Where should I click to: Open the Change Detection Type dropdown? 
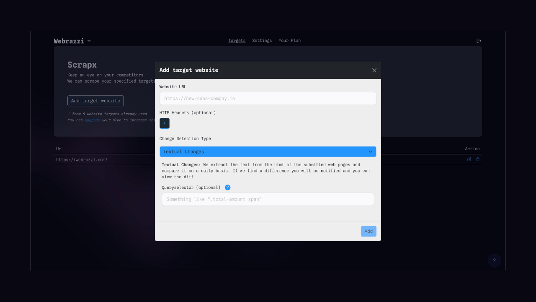[x=268, y=151]
